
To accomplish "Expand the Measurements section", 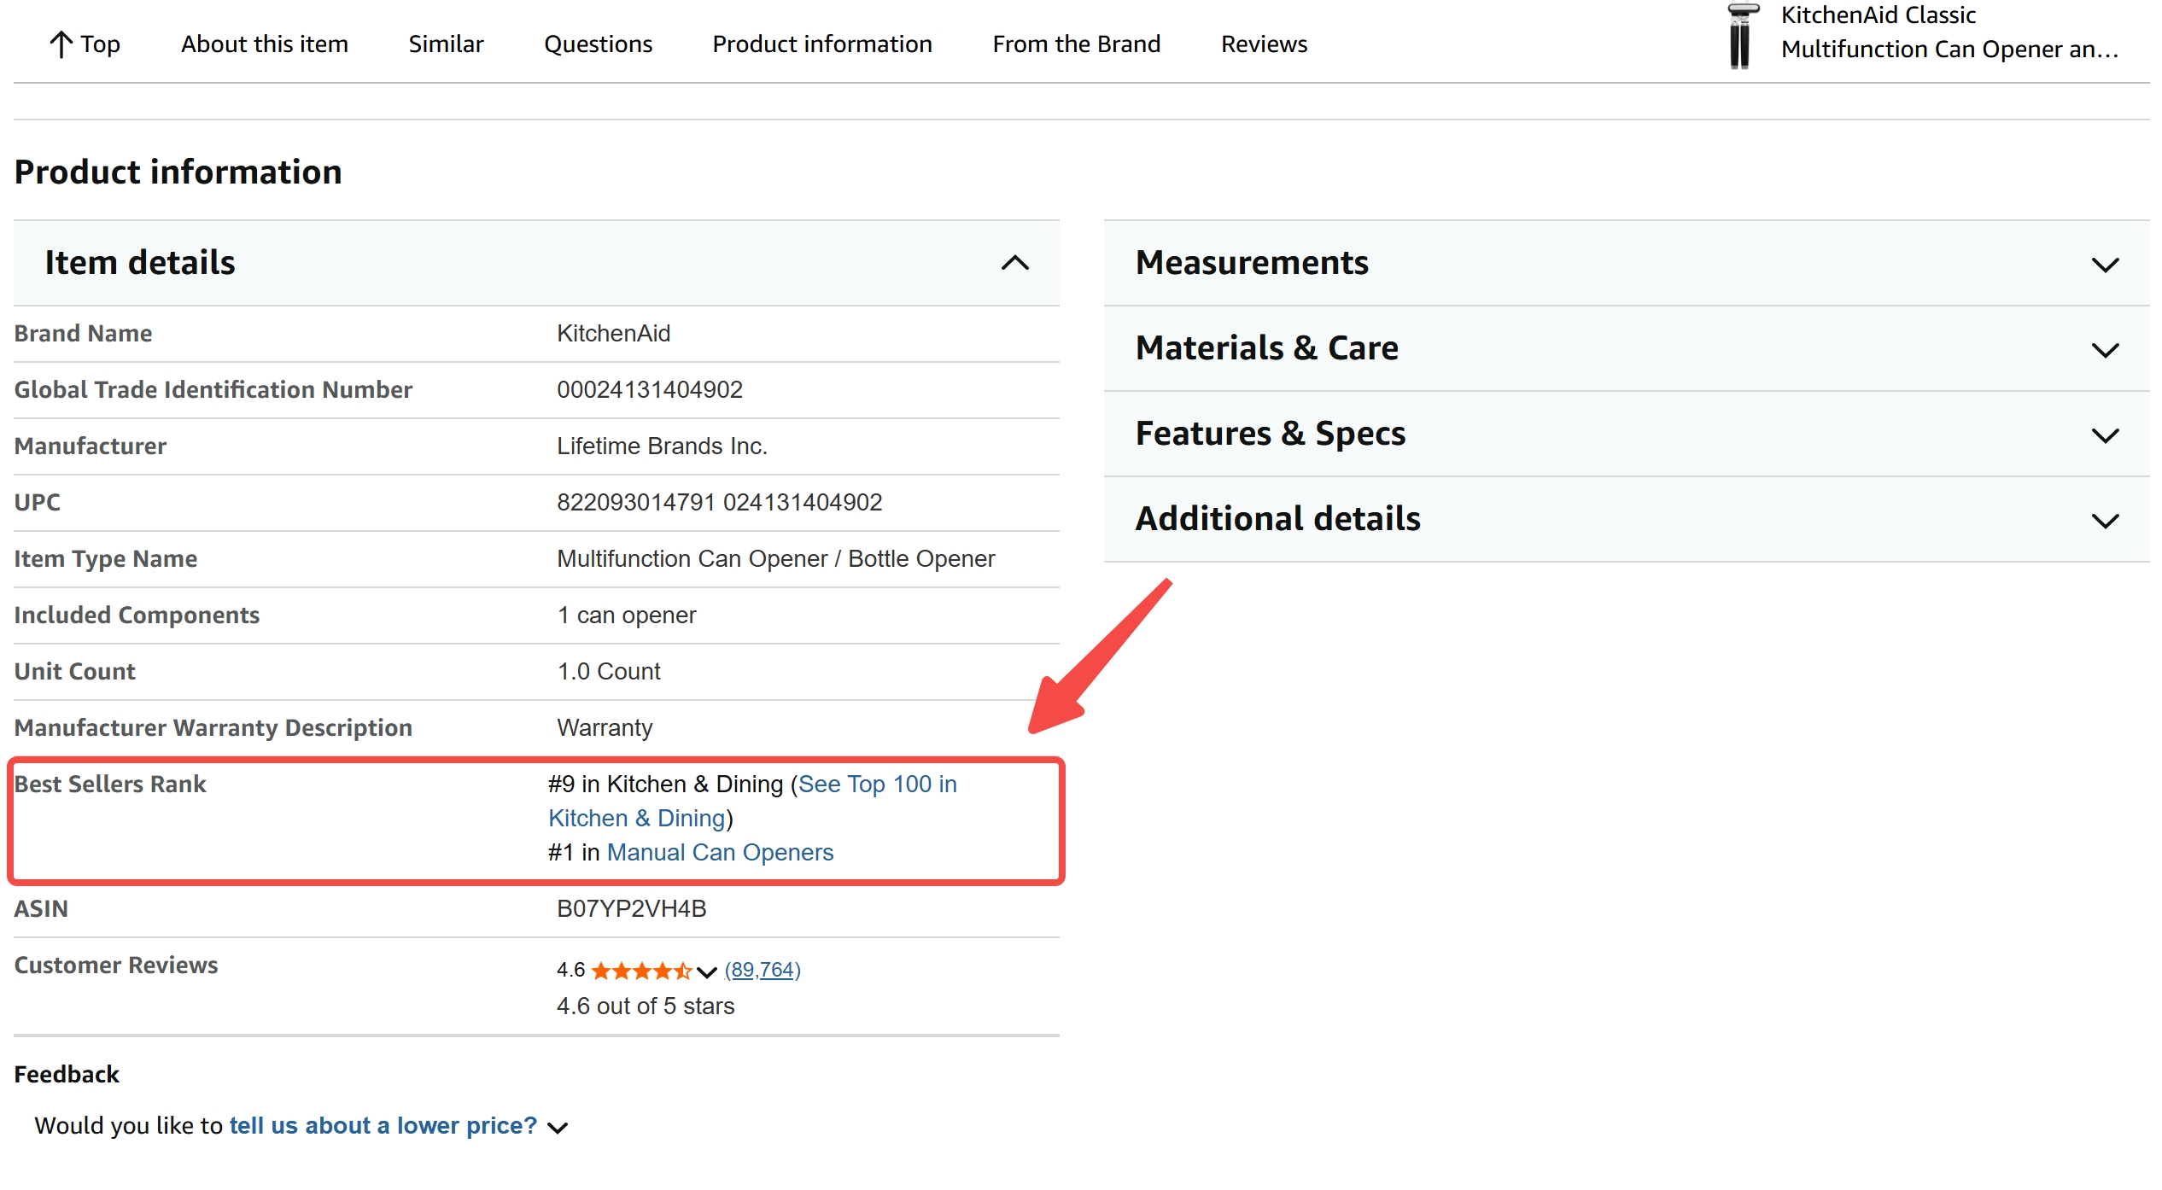I will click(2105, 264).
